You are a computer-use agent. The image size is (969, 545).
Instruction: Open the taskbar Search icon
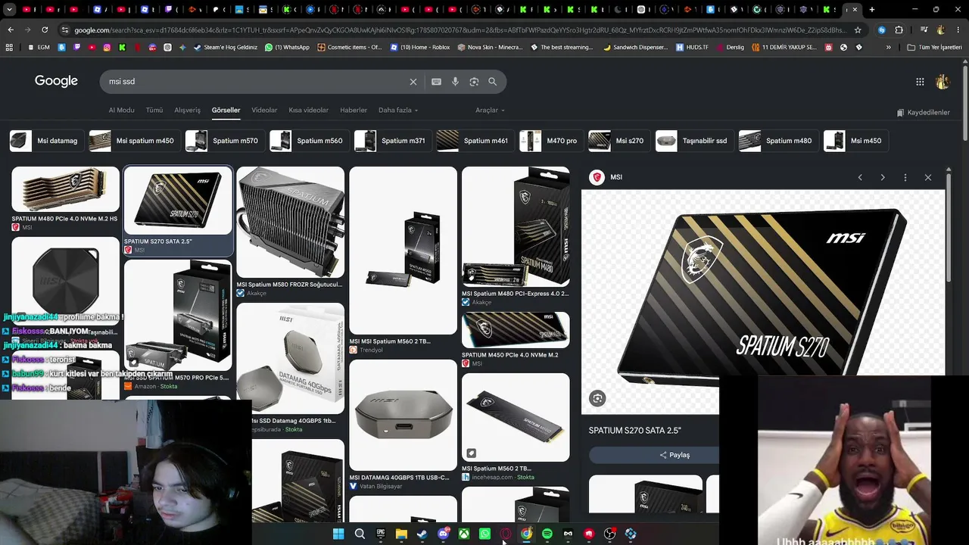(x=360, y=534)
